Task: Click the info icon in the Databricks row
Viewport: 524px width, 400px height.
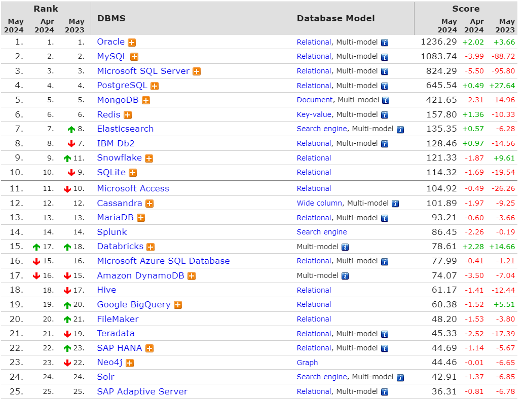Action: [345, 247]
